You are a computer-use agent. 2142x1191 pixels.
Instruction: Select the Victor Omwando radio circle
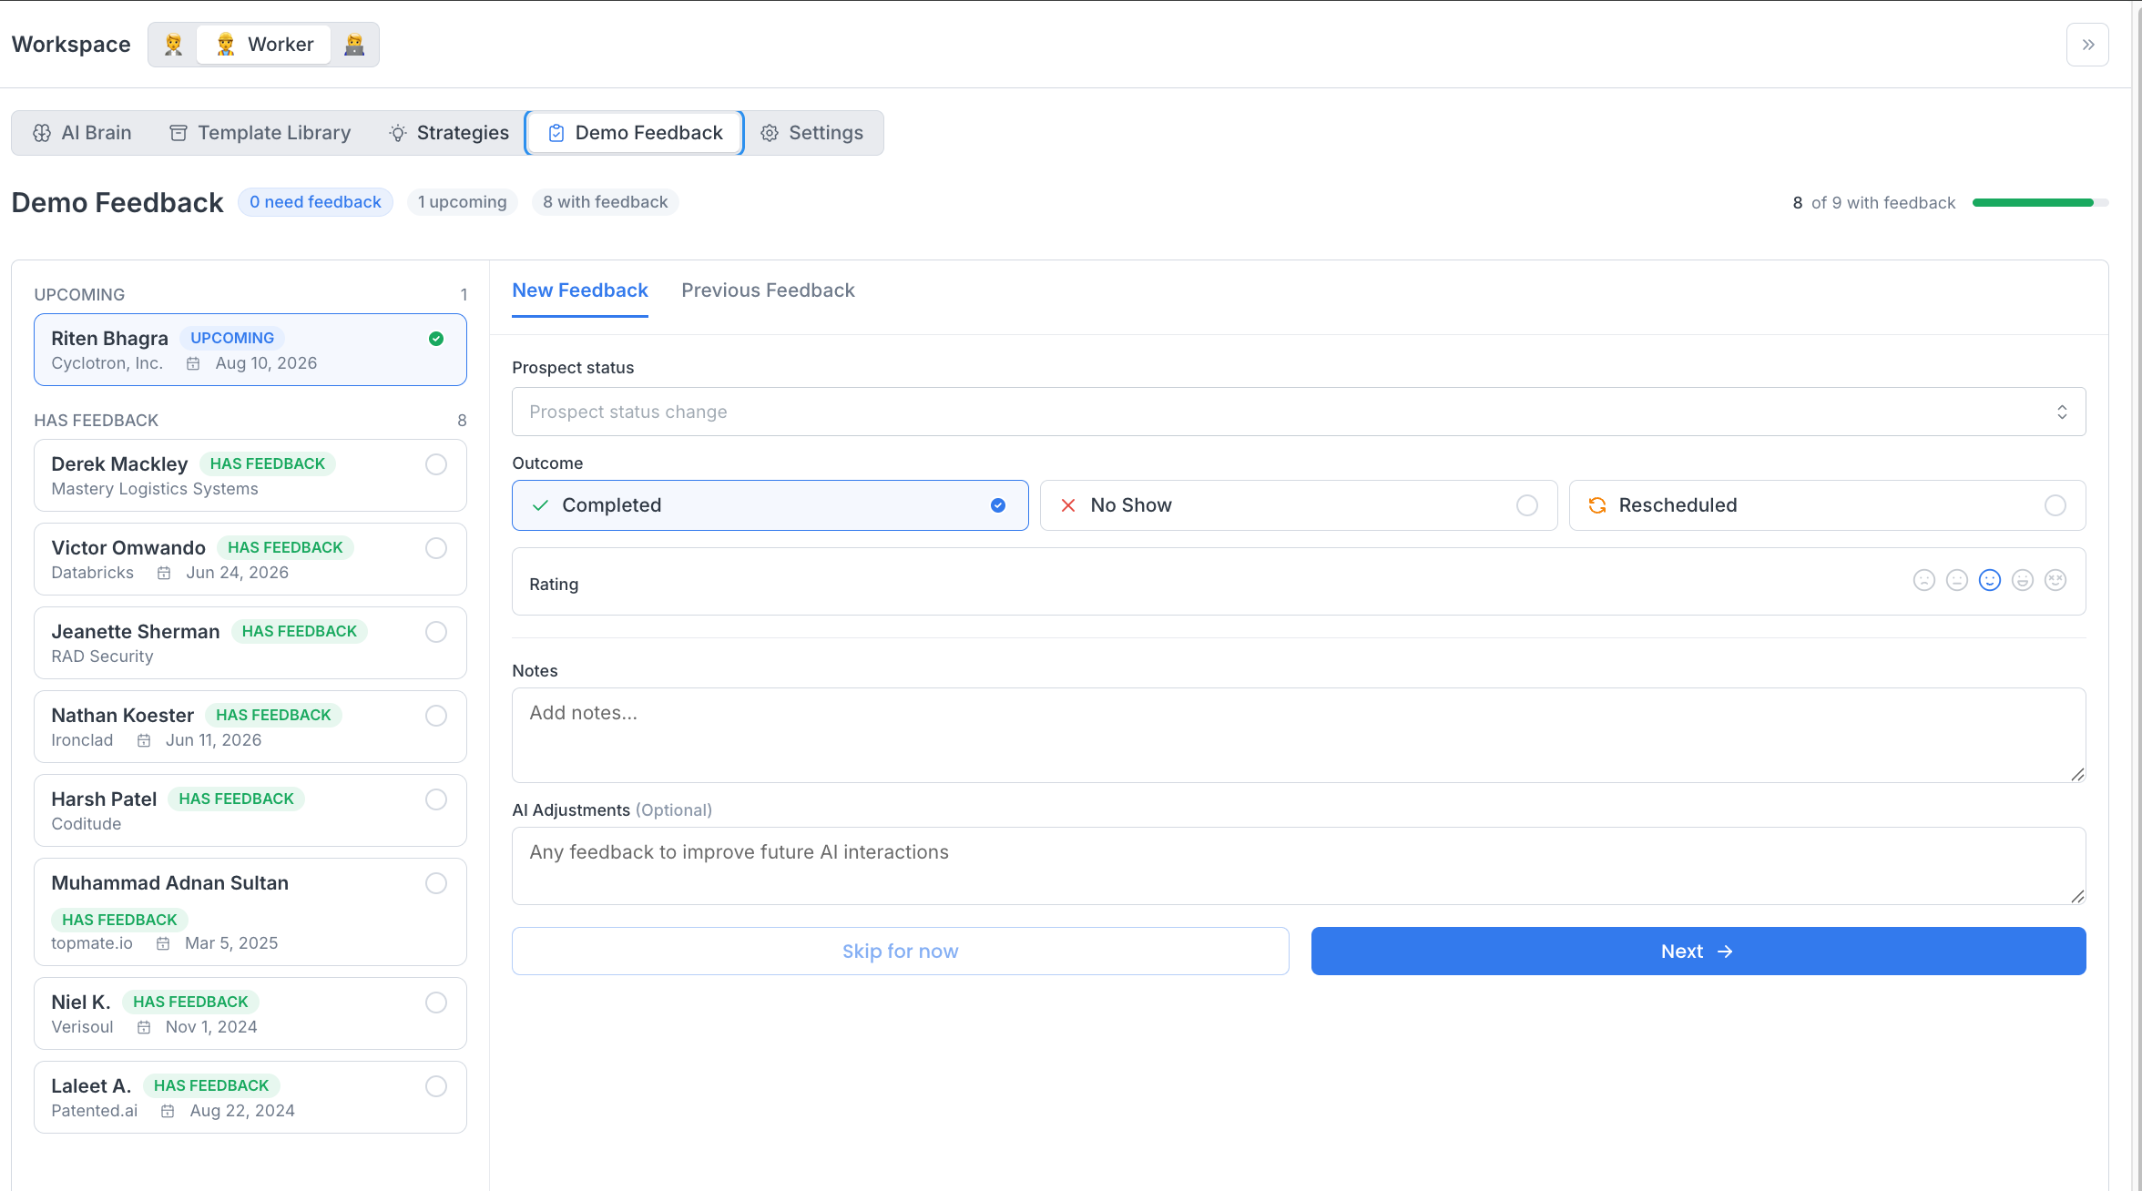pyautogui.click(x=436, y=548)
